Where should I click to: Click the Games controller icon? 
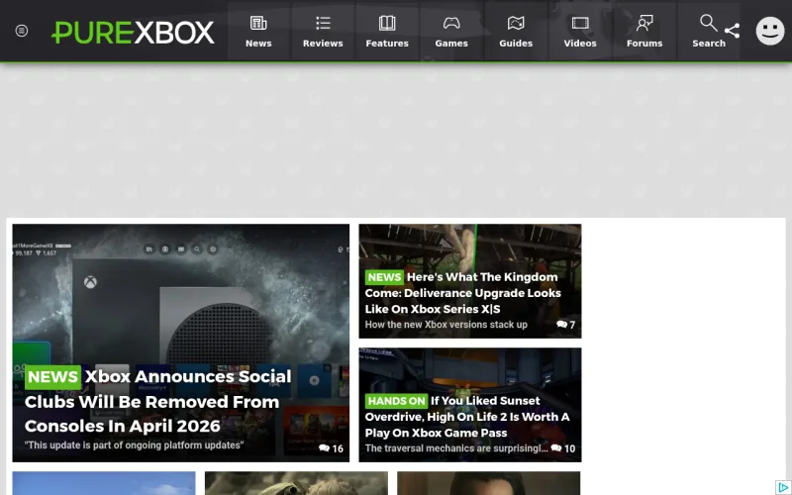pyautogui.click(x=451, y=23)
